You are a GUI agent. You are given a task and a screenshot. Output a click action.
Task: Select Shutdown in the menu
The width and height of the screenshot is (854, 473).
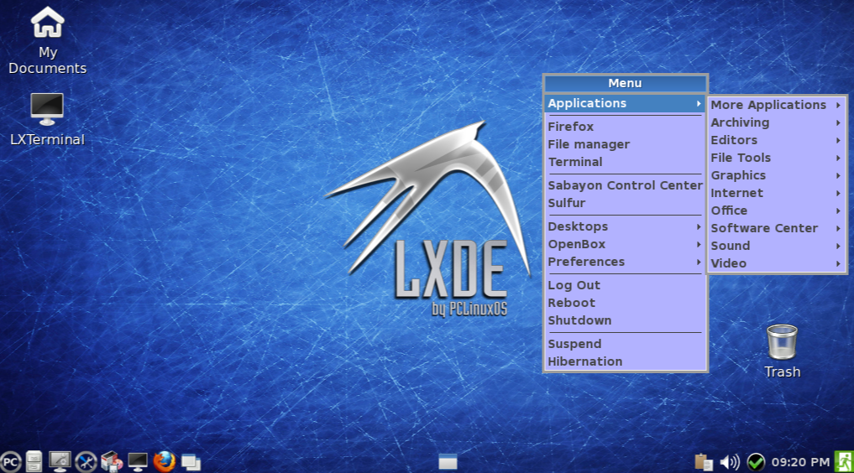pos(626,320)
